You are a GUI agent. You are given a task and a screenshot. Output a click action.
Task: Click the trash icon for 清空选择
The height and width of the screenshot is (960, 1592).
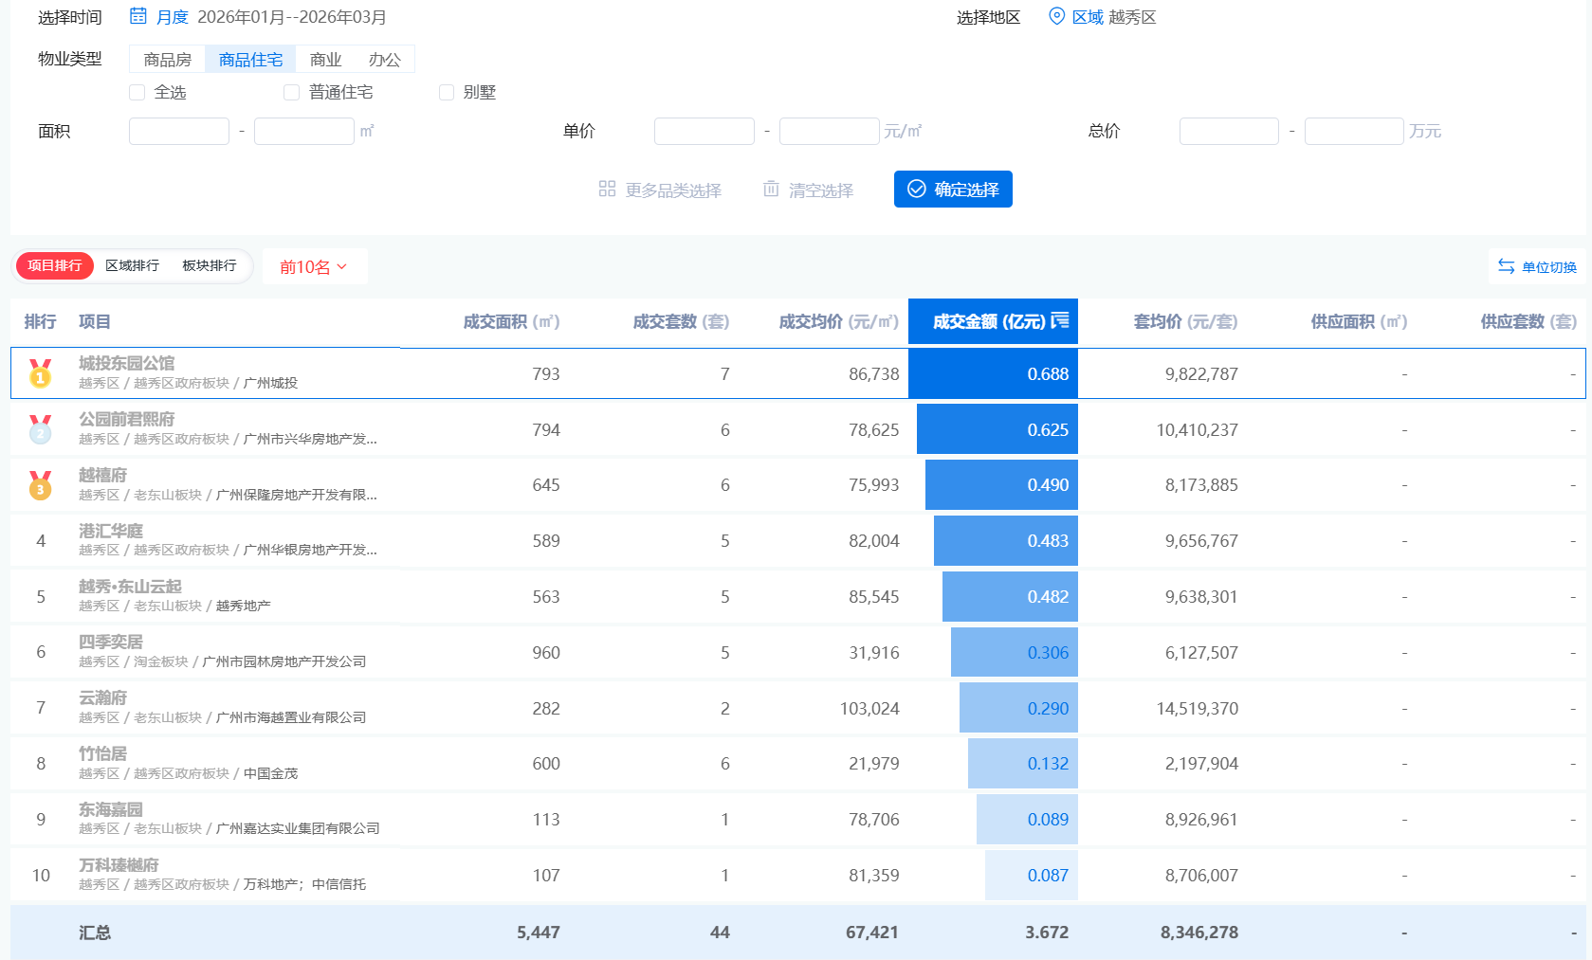coord(770,189)
